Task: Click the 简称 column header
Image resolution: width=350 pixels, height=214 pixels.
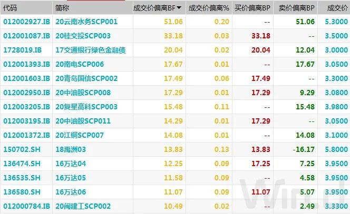Action: click(x=62, y=8)
